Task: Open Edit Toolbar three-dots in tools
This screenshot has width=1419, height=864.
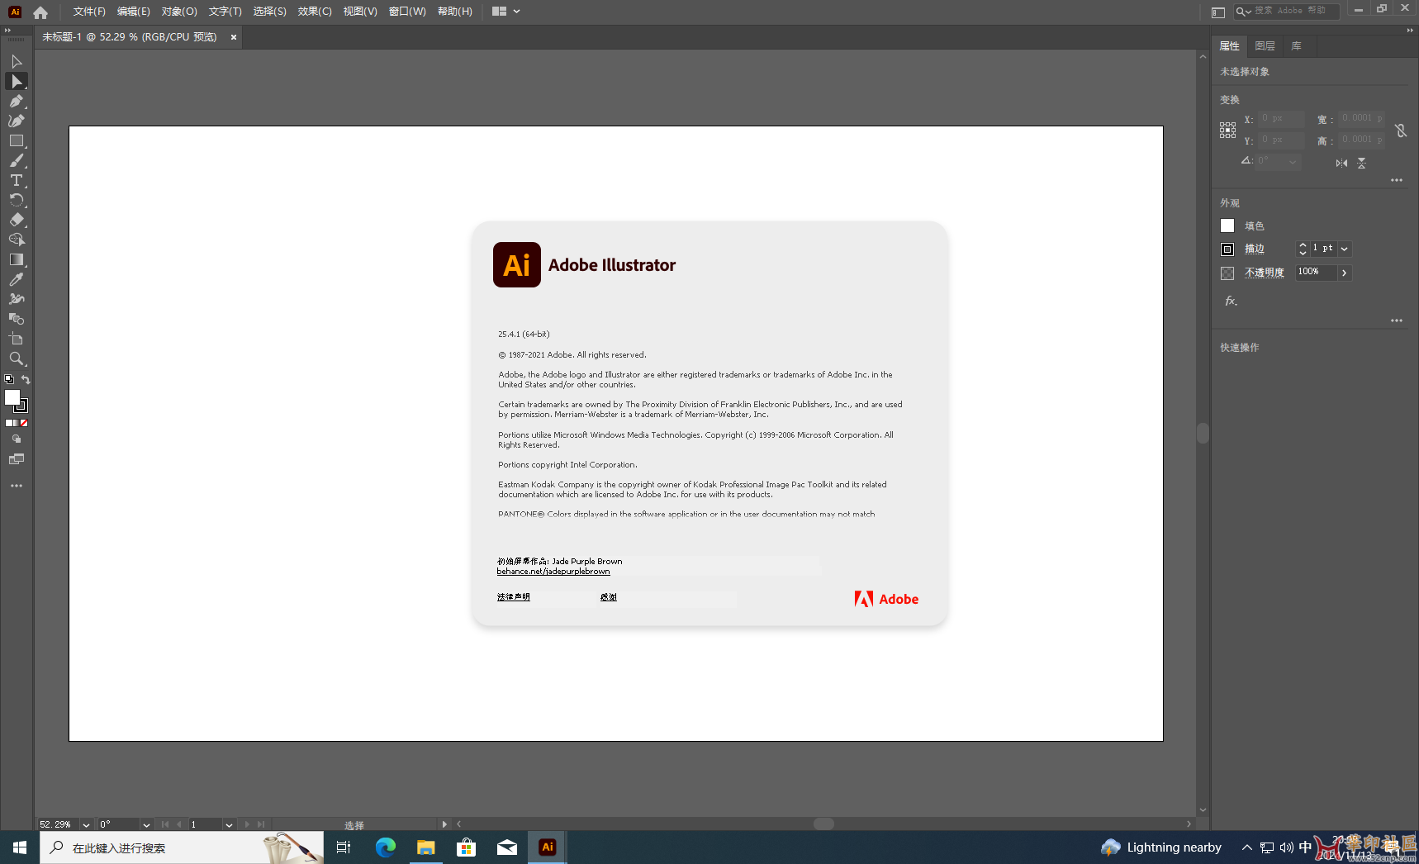Action: coord(17,486)
